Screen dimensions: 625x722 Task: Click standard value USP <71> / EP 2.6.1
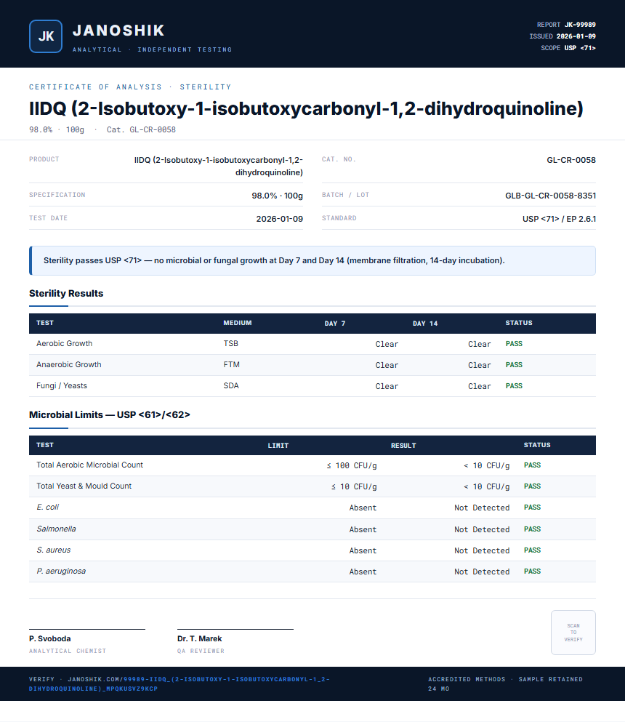click(559, 219)
